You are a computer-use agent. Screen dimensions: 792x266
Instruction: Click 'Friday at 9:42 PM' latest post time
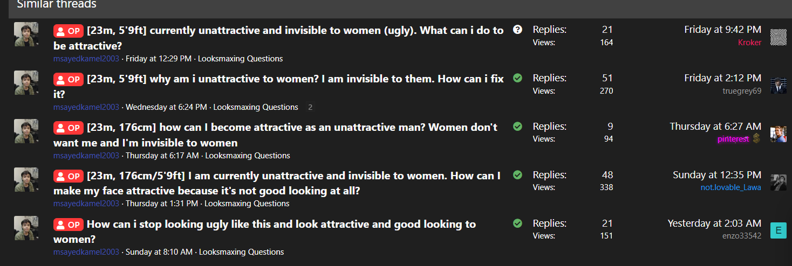click(723, 30)
